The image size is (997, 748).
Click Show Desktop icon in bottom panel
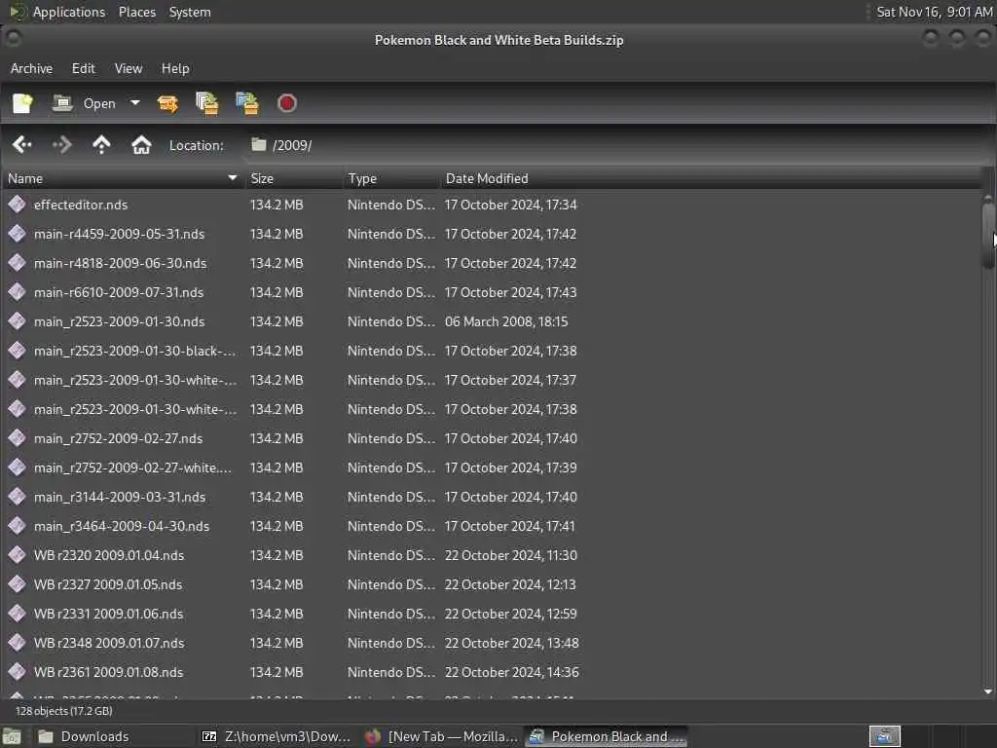point(12,737)
